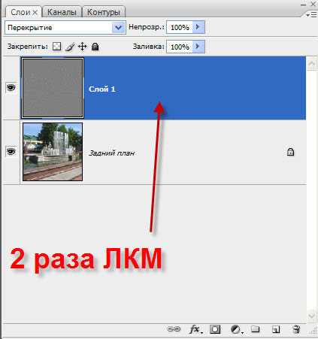This screenshot has height=339, width=318.
Task: Create a new layer
Action: (276, 329)
